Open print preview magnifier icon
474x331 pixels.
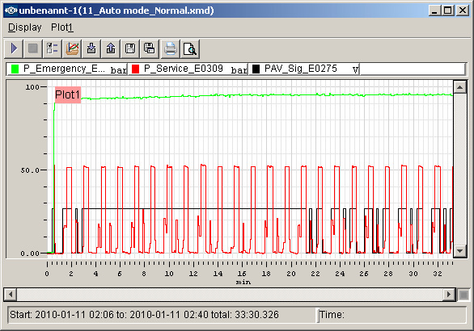(190, 48)
